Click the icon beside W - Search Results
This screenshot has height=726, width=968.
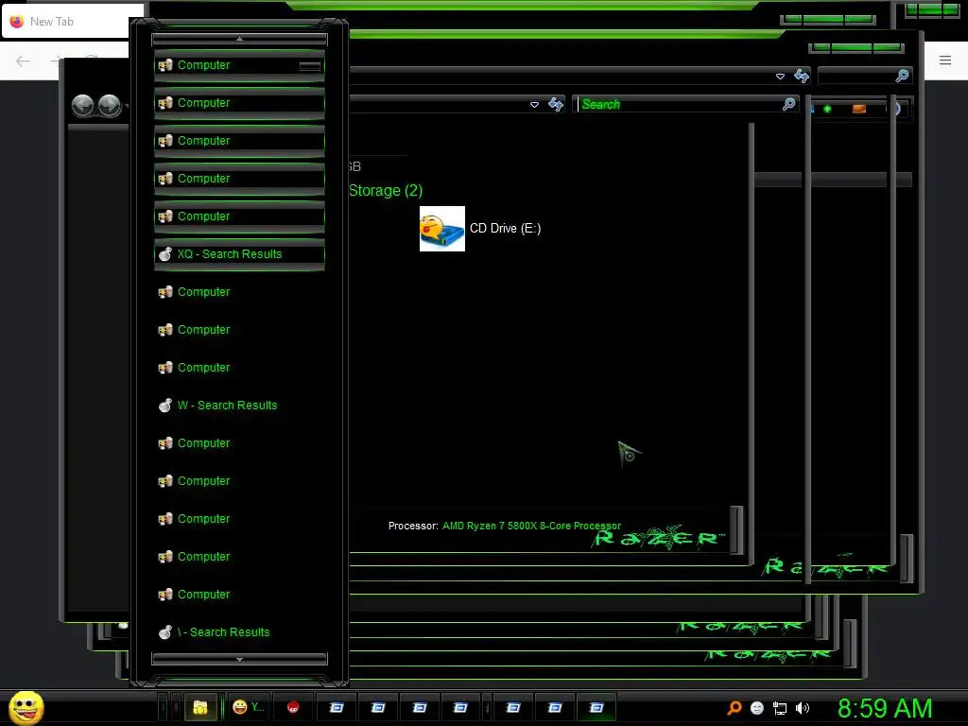[x=164, y=406]
